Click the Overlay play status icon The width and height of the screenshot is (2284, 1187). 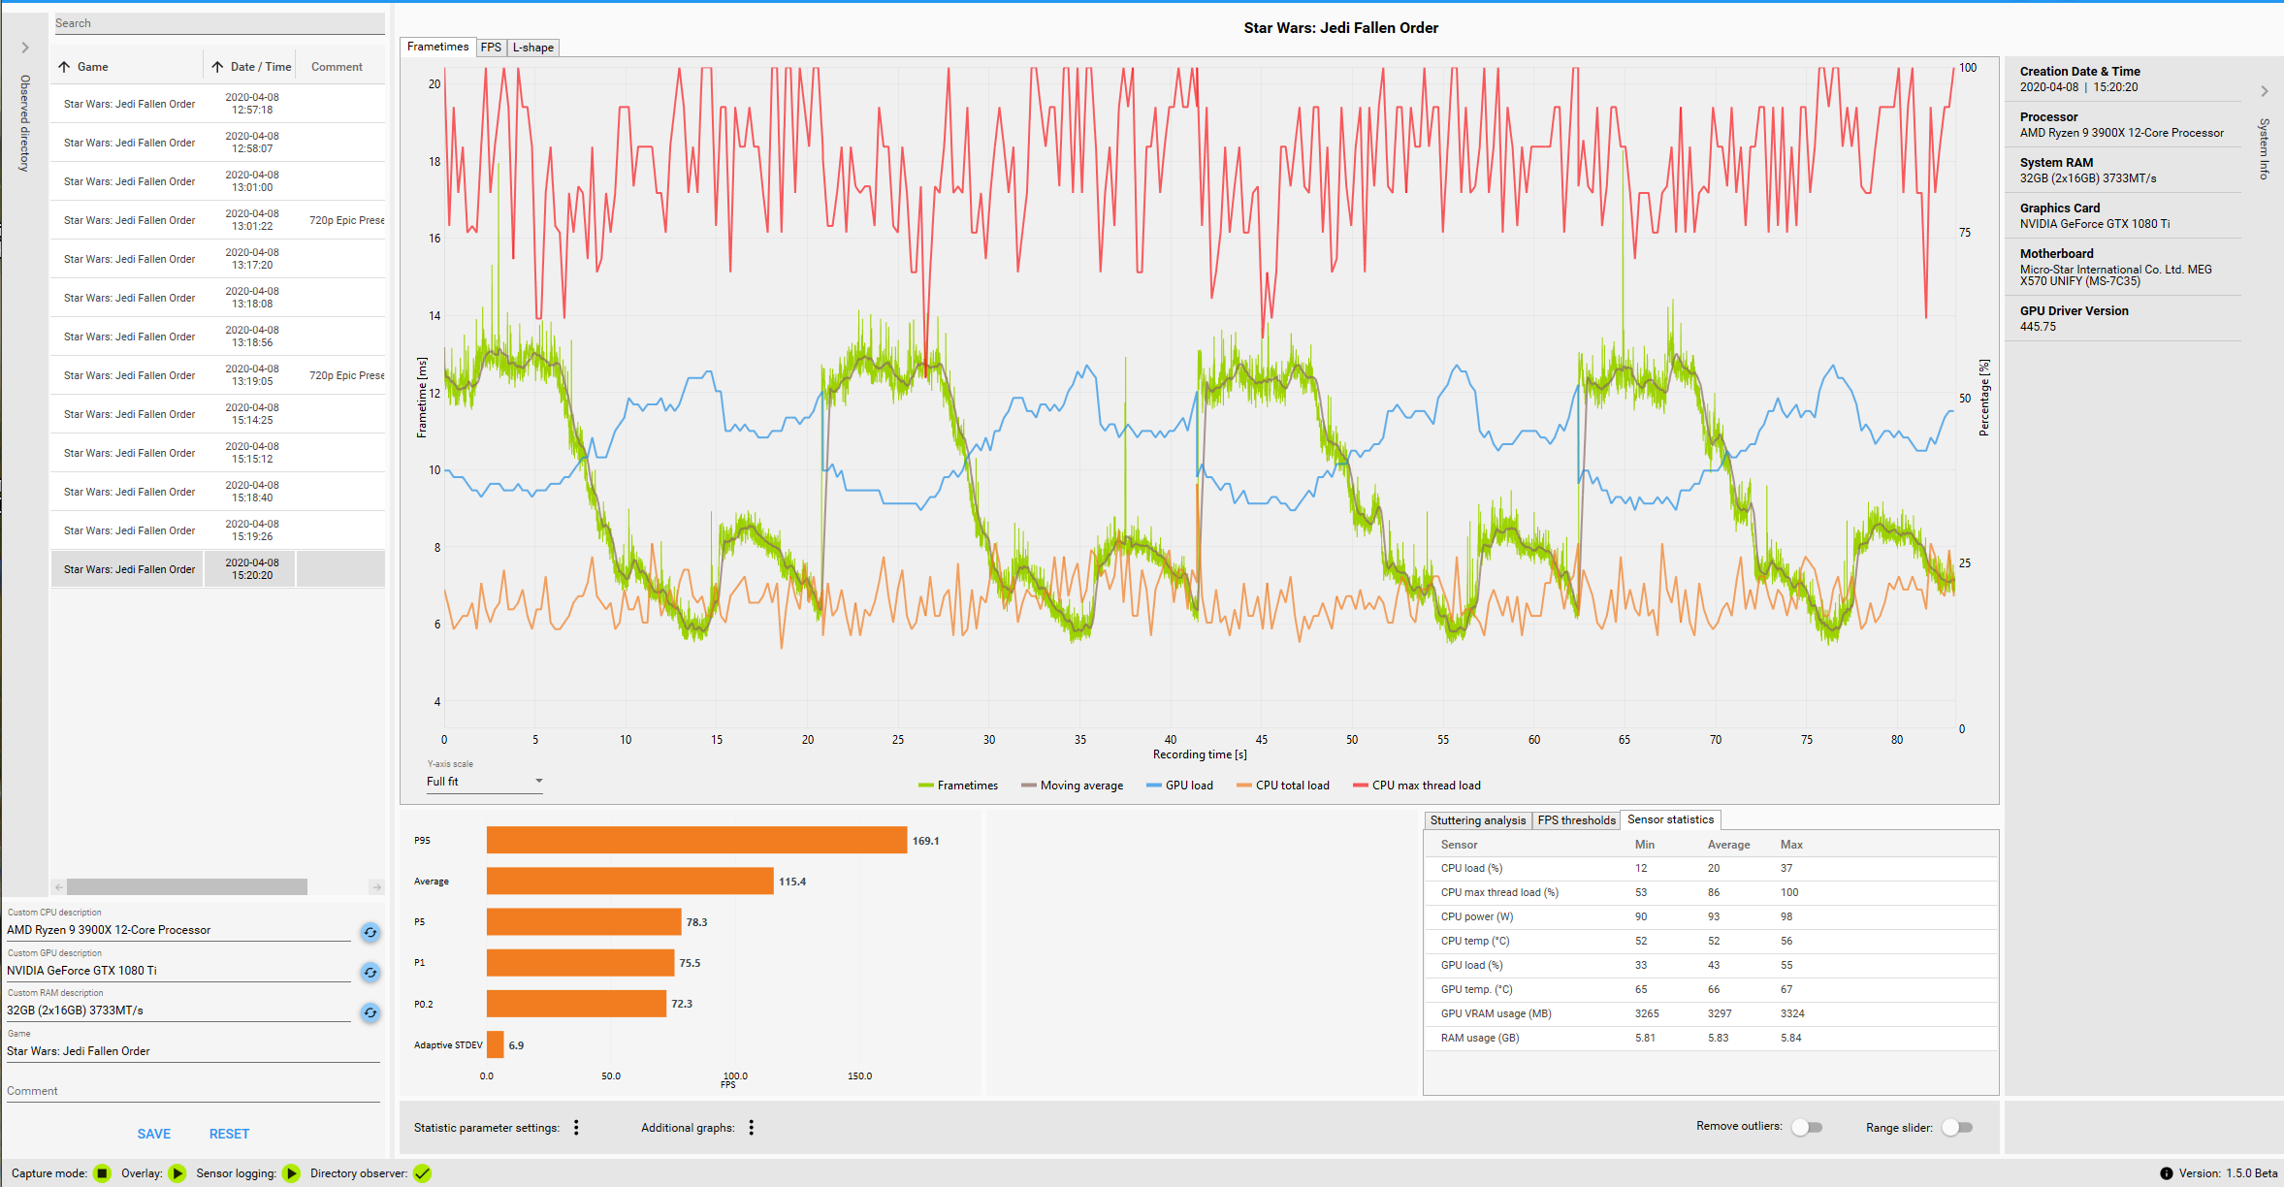coord(177,1173)
